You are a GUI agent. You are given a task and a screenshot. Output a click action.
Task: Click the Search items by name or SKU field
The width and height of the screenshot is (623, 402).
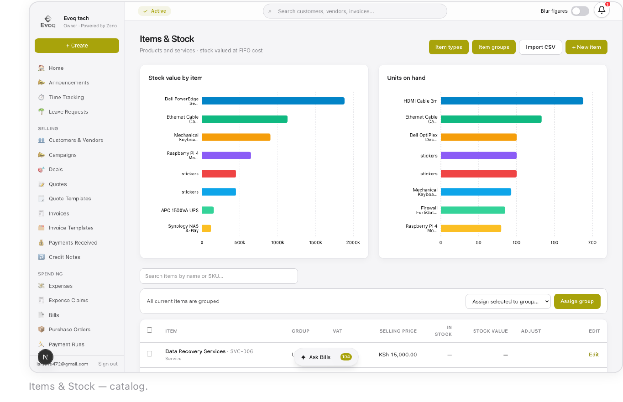219,276
